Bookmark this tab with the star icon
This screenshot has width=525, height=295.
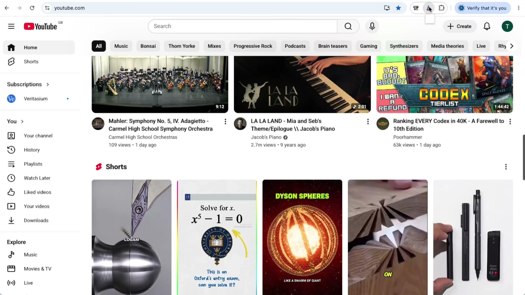coord(398,8)
